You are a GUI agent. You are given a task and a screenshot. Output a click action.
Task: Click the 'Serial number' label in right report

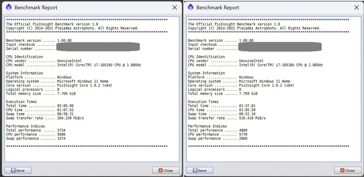pyautogui.click(x=201, y=48)
